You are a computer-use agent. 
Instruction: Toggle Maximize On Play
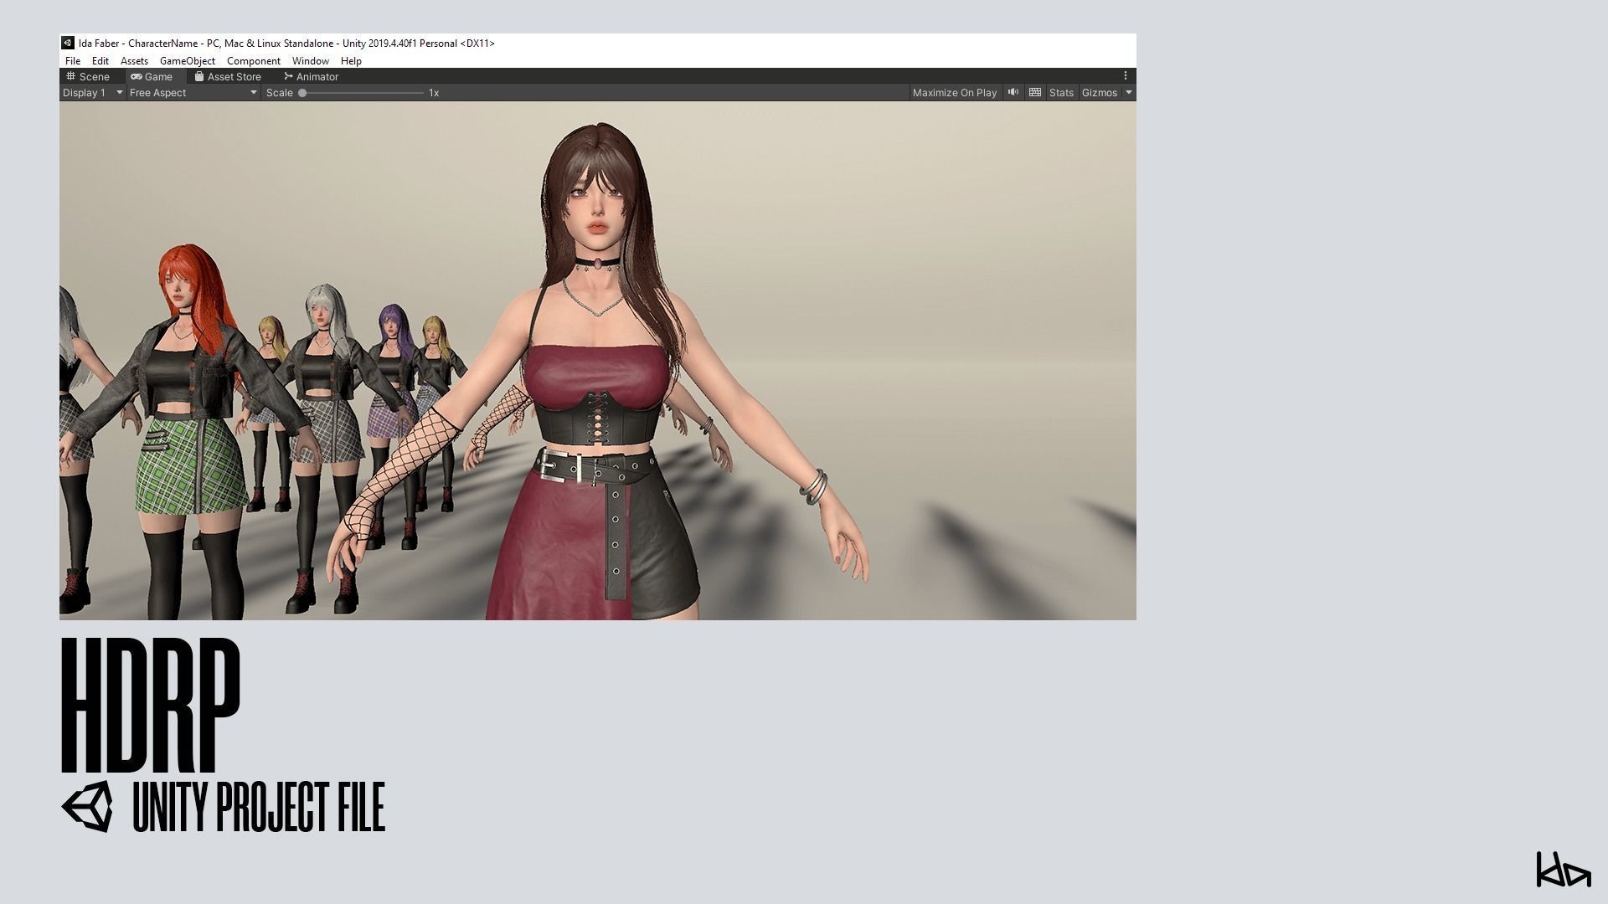pyautogui.click(x=954, y=93)
